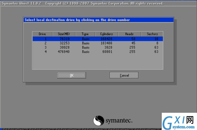The height and width of the screenshot is (130, 197).
Task: Cancel the destination drive dialog
Action: [124, 75]
